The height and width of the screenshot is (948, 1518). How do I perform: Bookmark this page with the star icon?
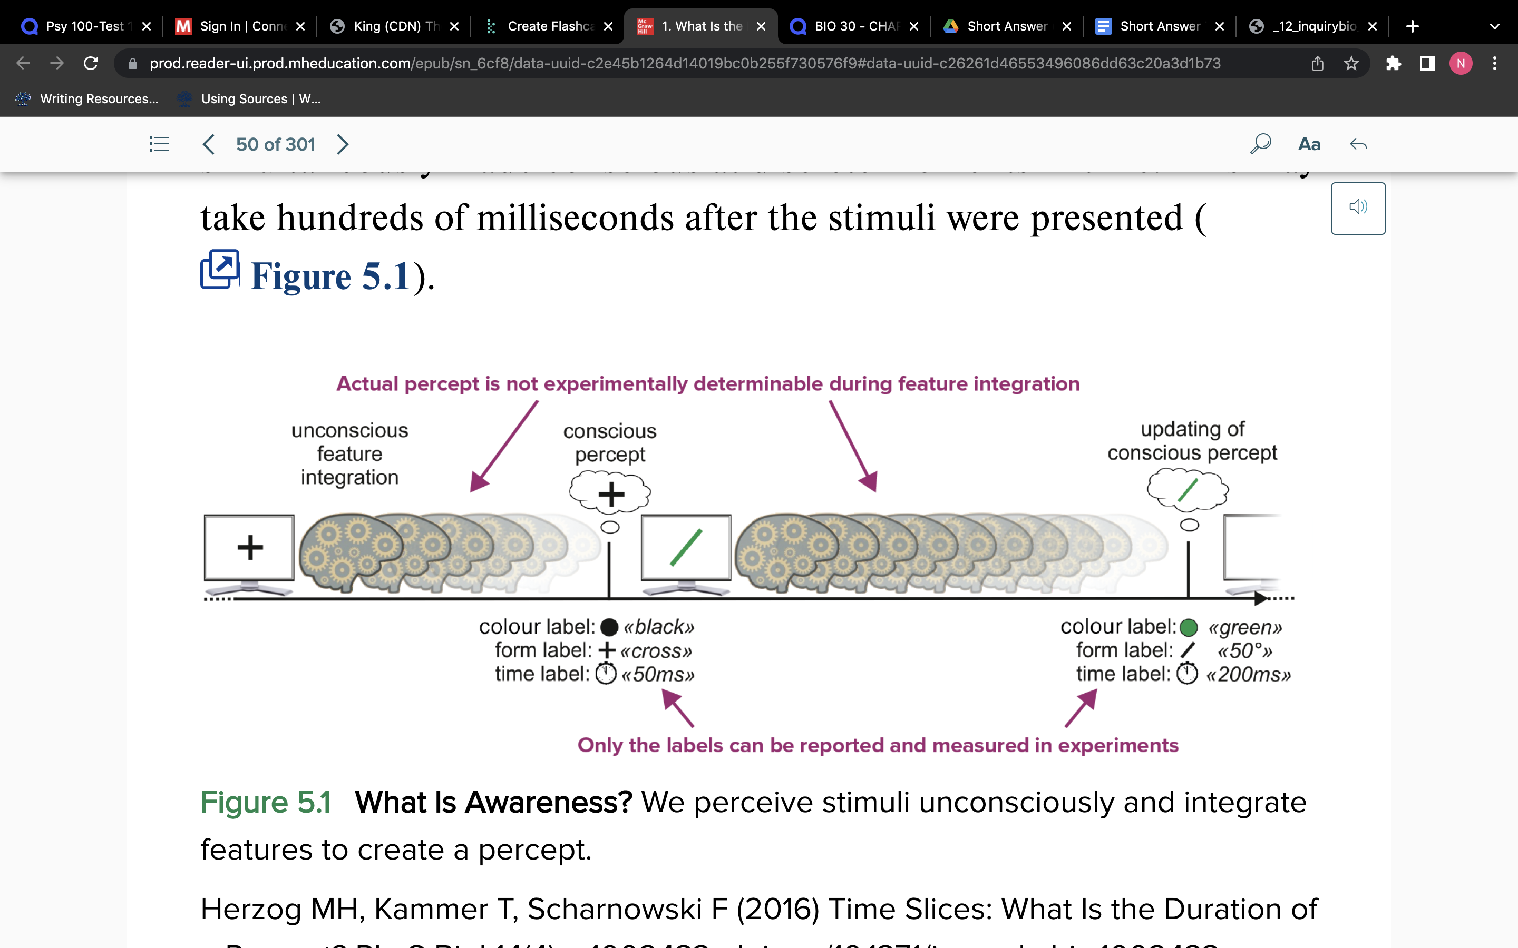pyautogui.click(x=1349, y=63)
